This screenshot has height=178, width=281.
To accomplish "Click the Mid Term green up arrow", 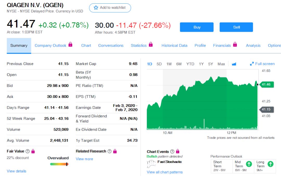I will 249,164.
